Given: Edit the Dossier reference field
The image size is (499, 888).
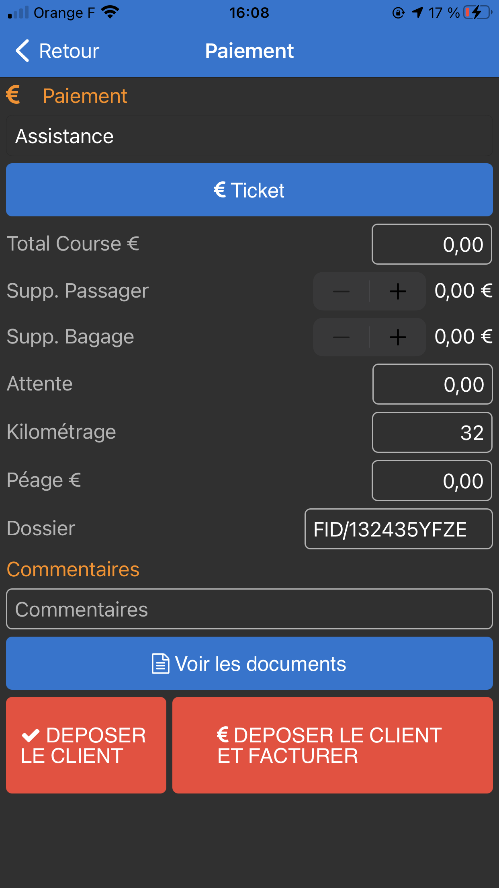Looking at the screenshot, I should tap(399, 529).
